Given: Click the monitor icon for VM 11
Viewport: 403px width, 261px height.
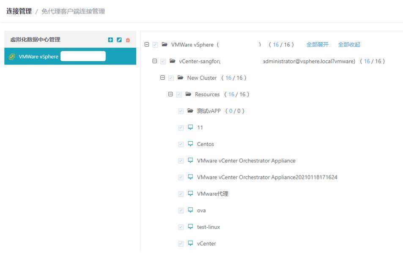Looking at the screenshot, I should [x=190, y=127].
